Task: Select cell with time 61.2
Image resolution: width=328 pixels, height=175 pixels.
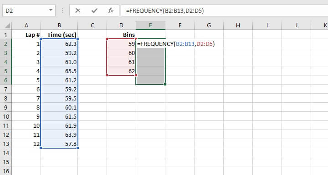Action: (x=59, y=80)
